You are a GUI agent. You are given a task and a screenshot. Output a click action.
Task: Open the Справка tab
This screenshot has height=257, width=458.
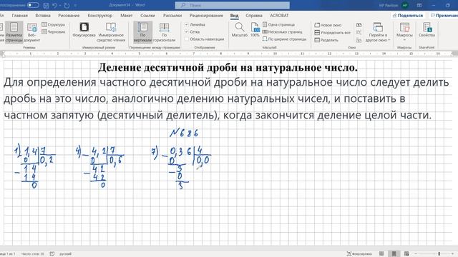(254, 16)
